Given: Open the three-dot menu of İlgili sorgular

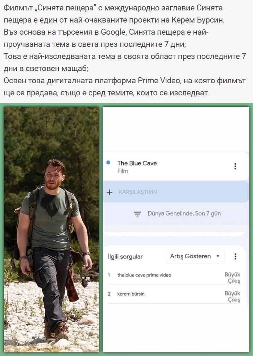Looking at the screenshot, I should coord(235,256).
